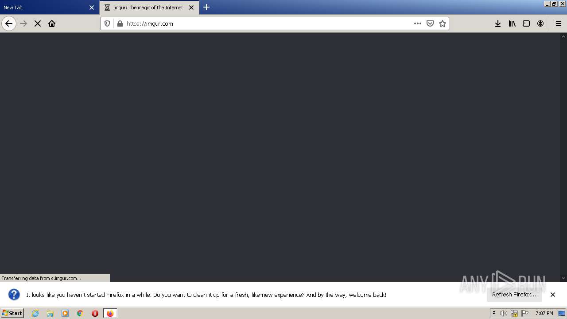Launch Internet Explorer from taskbar
Screen dimensions: 567x319
click(x=35, y=313)
